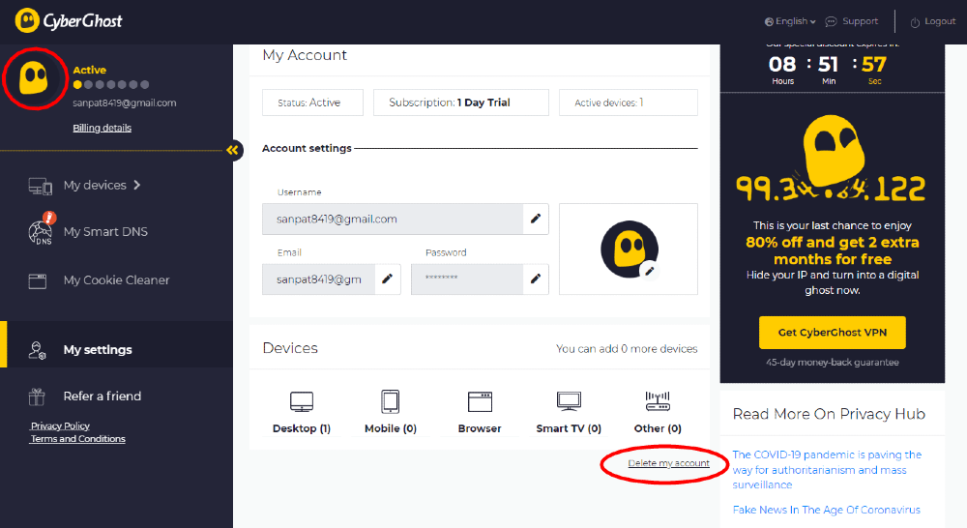This screenshot has height=528, width=967.
Task: Open the Privacy Policy link
Action: tap(60, 425)
